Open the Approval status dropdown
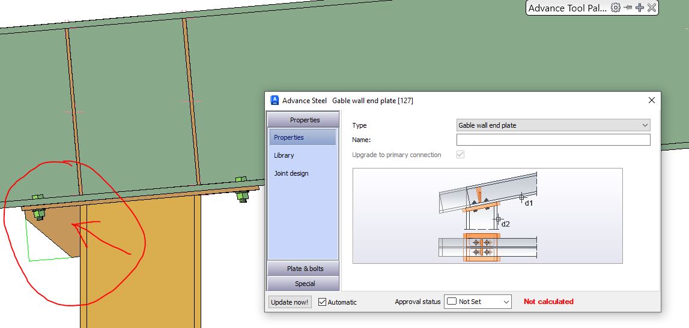Image resolution: width=689 pixels, height=328 pixels. point(478,302)
